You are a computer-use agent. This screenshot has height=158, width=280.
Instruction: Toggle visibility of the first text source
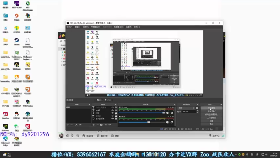pos(112,107)
